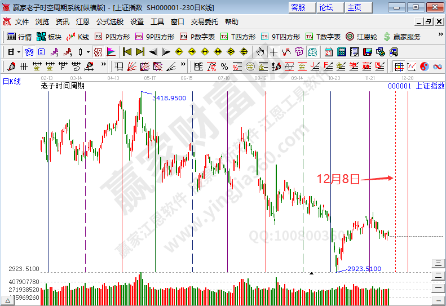This screenshot has height=306, width=446.
Task: Open the 板块 sector panel
Action: coord(48,37)
